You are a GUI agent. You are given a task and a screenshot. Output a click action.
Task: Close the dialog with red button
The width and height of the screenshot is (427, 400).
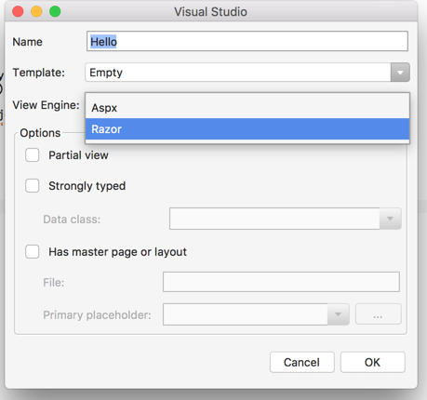[18, 12]
